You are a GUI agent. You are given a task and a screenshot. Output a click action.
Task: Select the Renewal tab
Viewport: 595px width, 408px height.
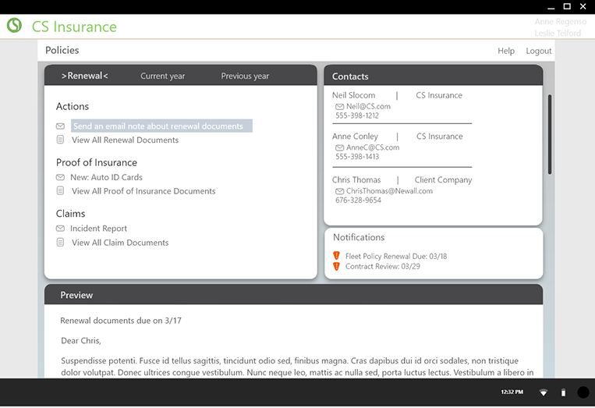tap(85, 76)
